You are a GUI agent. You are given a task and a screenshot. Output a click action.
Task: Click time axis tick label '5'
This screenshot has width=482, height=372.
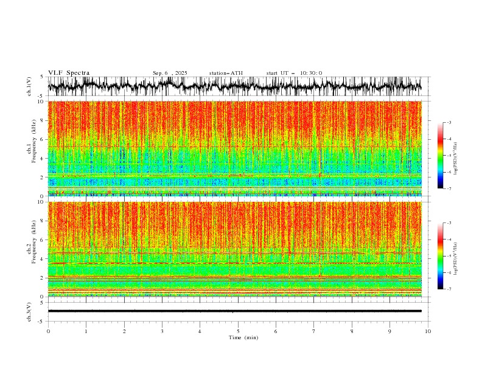238,331
